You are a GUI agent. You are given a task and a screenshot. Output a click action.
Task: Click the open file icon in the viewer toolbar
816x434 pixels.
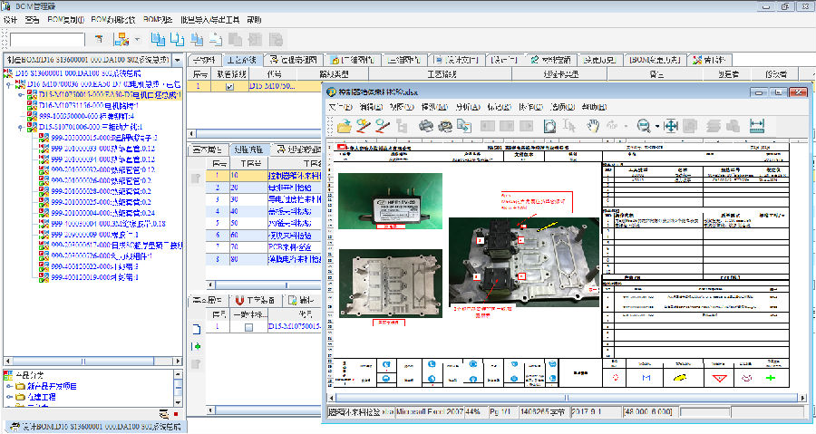click(x=344, y=126)
